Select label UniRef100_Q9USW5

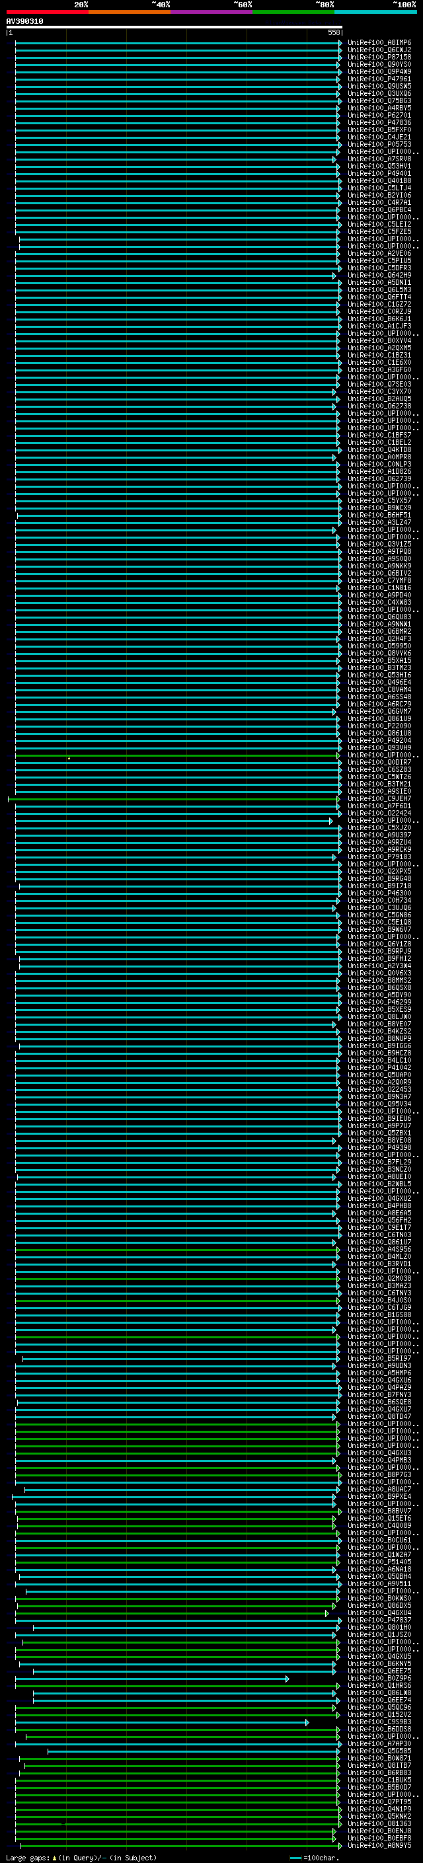pyautogui.click(x=379, y=86)
